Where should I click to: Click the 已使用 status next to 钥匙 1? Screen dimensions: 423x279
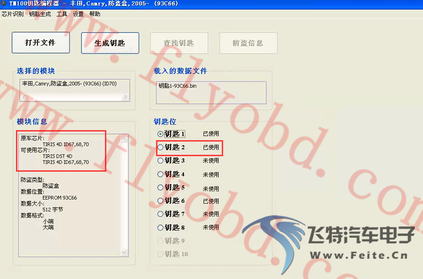[211, 134]
